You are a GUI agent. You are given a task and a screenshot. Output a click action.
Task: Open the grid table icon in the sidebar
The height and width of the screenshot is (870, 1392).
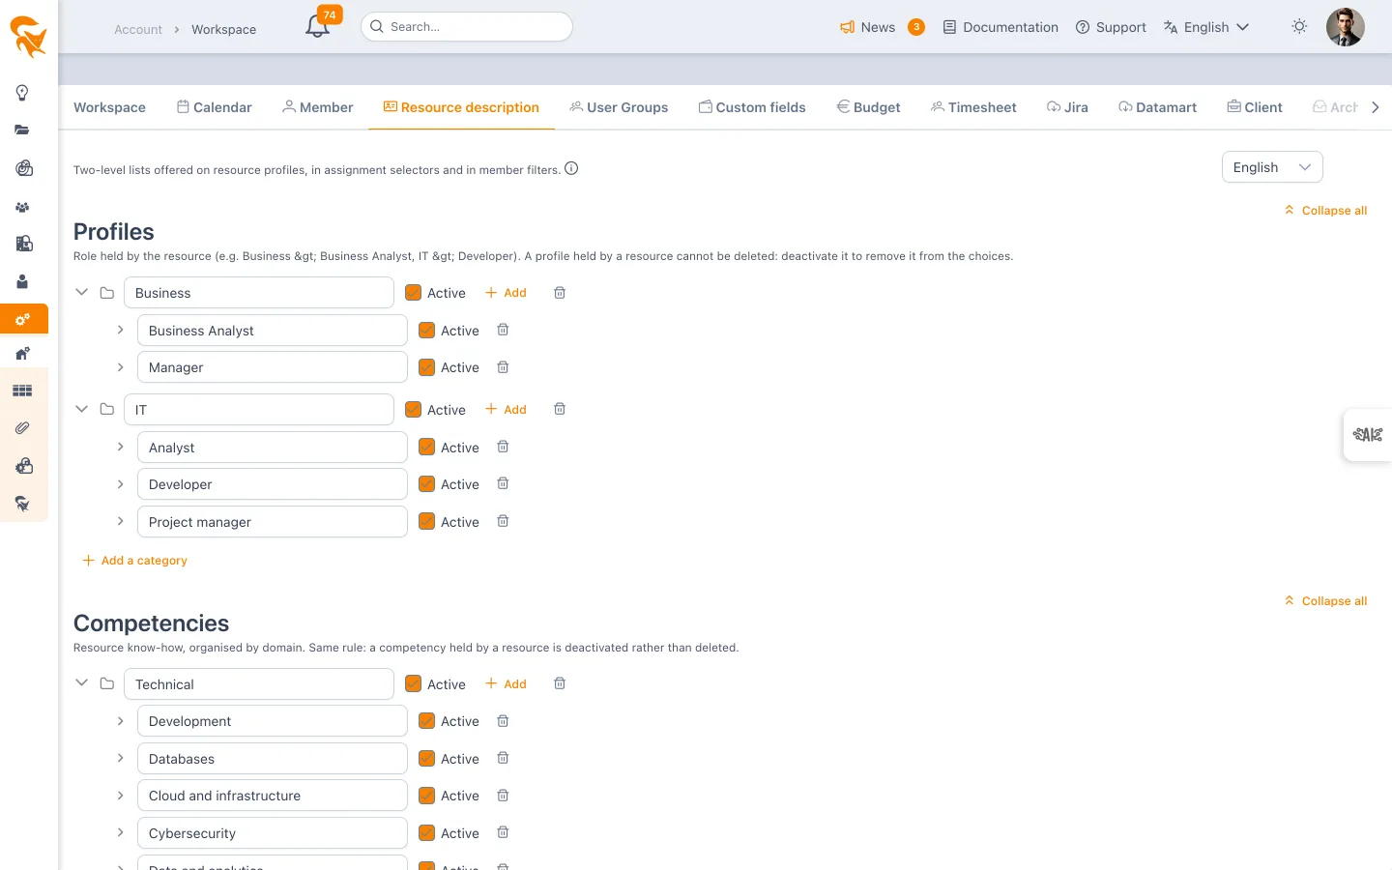(22, 391)
